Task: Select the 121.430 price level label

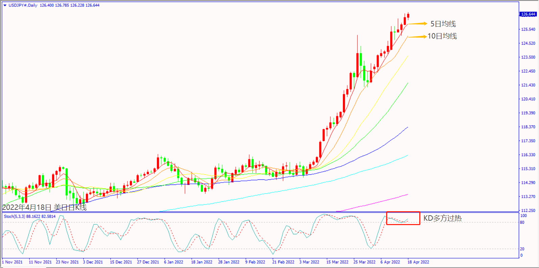Action: coord(528,85)
